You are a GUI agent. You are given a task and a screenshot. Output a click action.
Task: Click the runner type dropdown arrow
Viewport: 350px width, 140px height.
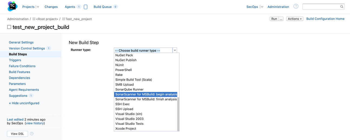pos(175,50)
